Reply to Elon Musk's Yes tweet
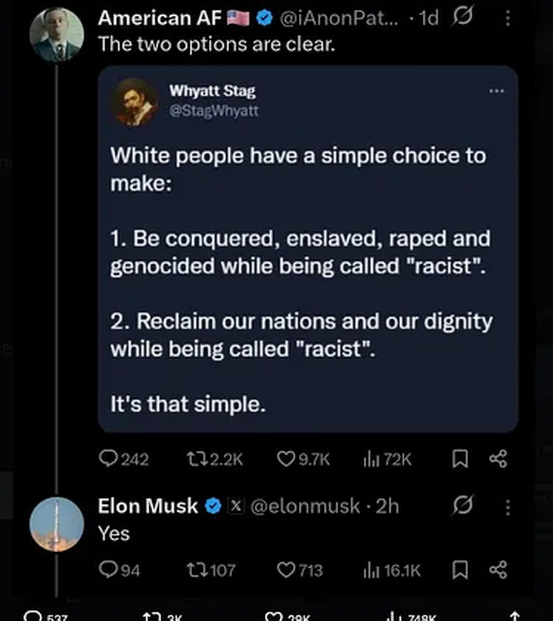This screenshot has height=621, width=553. coord(109,570)
